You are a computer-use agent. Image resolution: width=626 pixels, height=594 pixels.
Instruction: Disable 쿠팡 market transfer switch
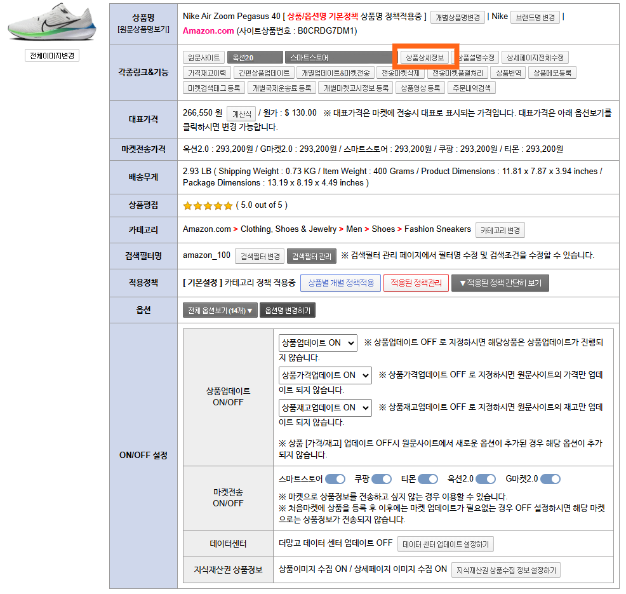tap(381, 479)
